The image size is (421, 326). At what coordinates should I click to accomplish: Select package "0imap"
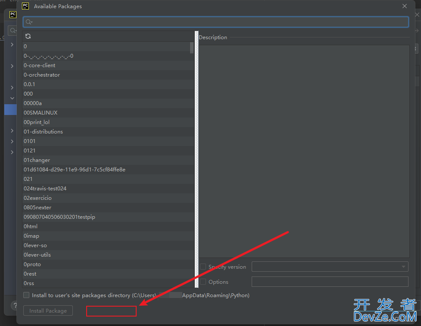[x=108, y=236]
